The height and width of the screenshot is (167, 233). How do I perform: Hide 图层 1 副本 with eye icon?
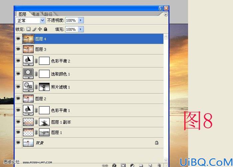tap(18, 122)
